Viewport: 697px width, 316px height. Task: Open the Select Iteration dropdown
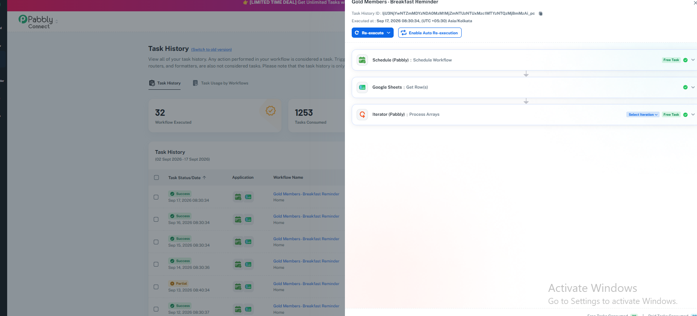(643, 115)
